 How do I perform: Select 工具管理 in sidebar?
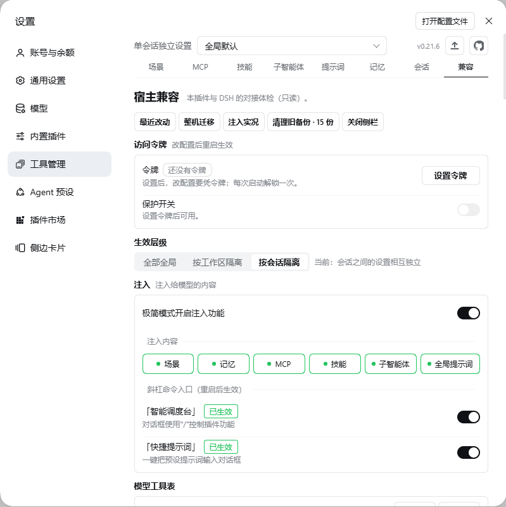click(60, 164)
